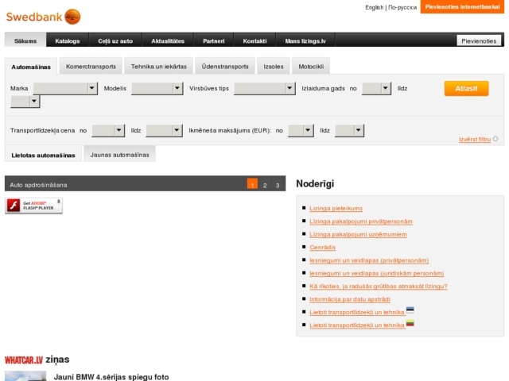Image resolution: width=509 pixels, height=381 pixels.
Task: Open the Katalogs menu
Action: [67, 40]
